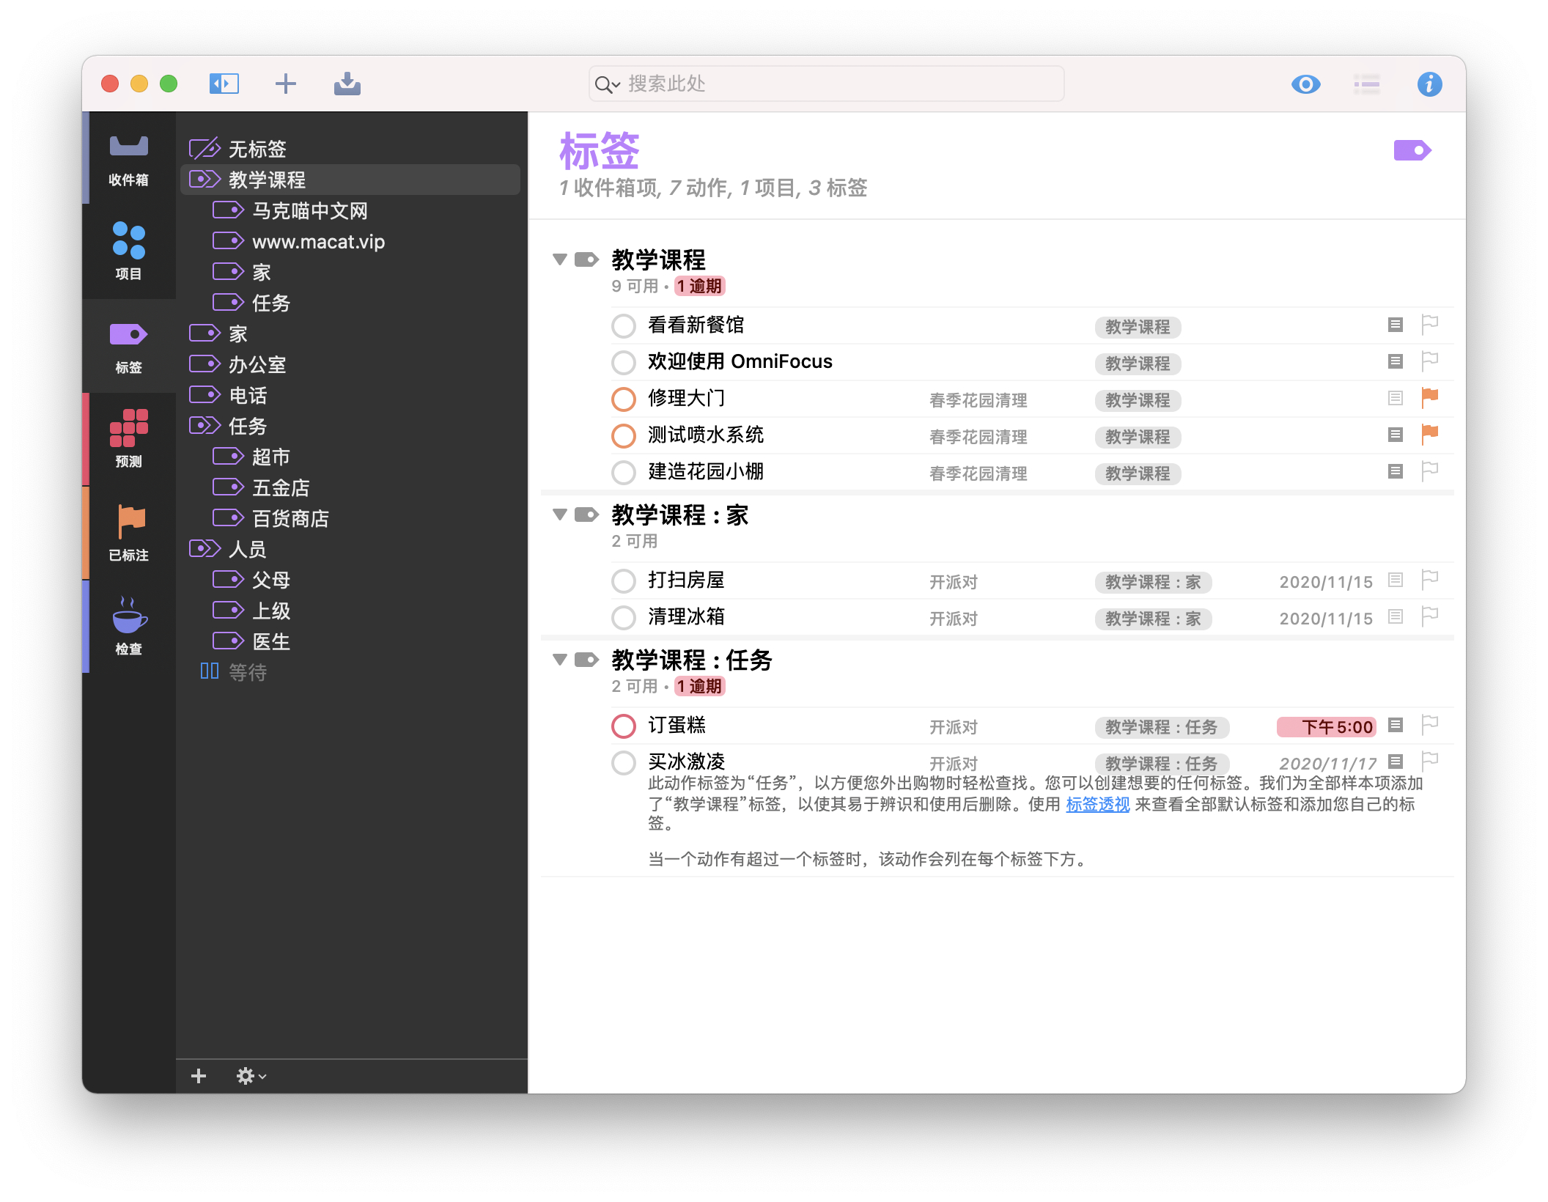The image size is (1548, 1202).
Task: Select 无标签 in the sidebar
Action: tap(350, 149)
